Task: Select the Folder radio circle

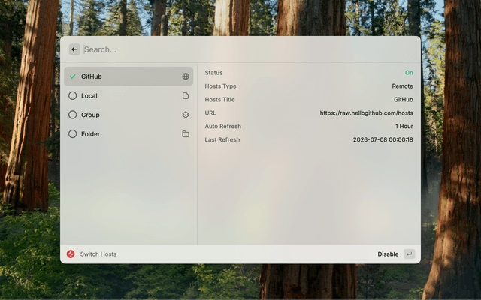Action: (73, 134)
